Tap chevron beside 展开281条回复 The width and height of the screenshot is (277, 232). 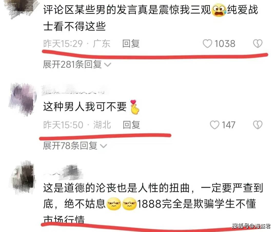coord(107,65)
